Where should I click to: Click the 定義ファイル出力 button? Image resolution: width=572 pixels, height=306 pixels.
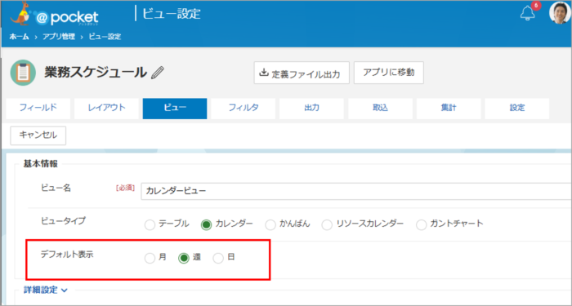(302, 73)
